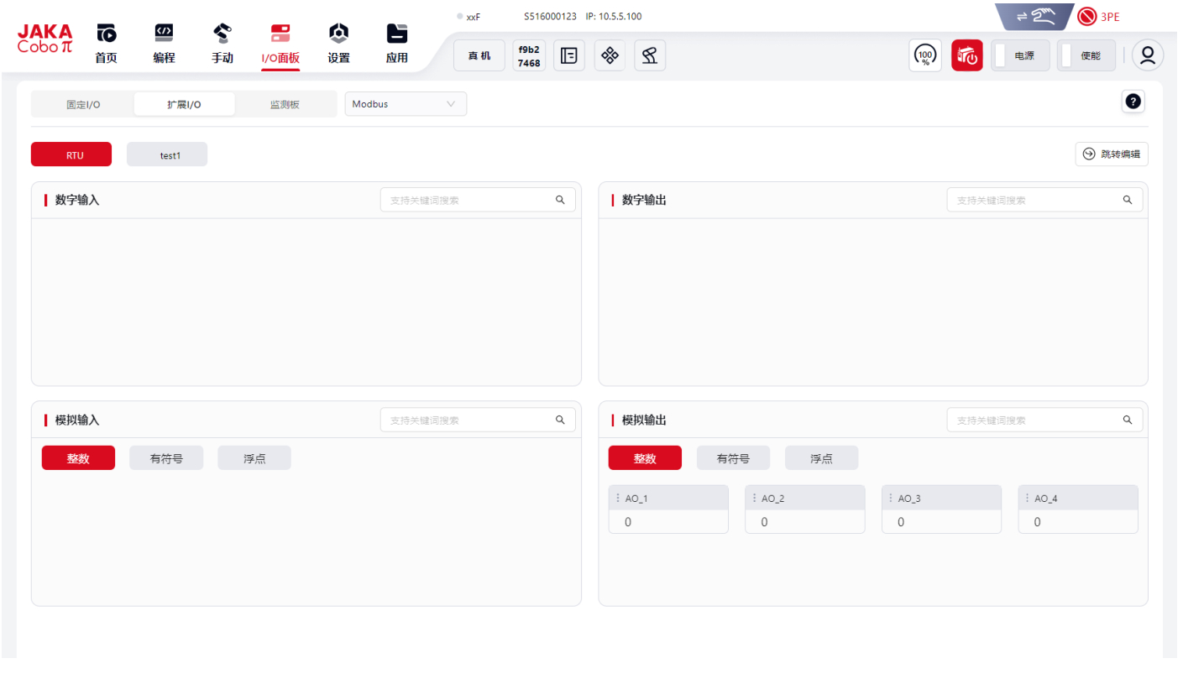Screen dimensions: 1183x674
Task: Select 有符号 type under 模拟输入
Action: click(x=166, y=458)
